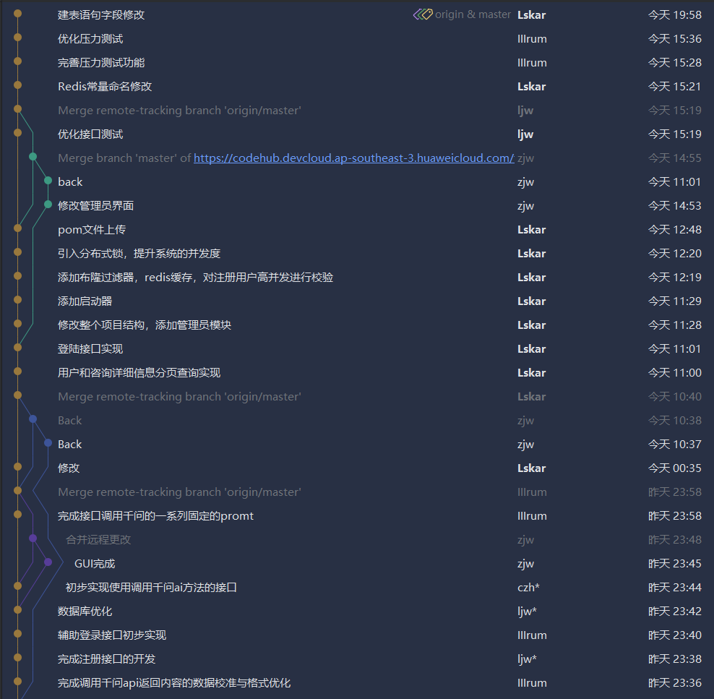Click the timestamp 今天 15:36
Screen dimensions: 714x699
tap(675, 39)
